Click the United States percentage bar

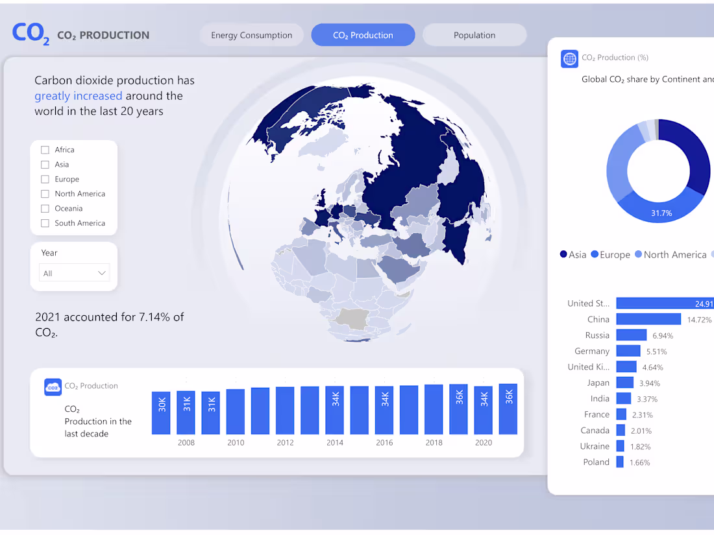(x=662, y=303)
